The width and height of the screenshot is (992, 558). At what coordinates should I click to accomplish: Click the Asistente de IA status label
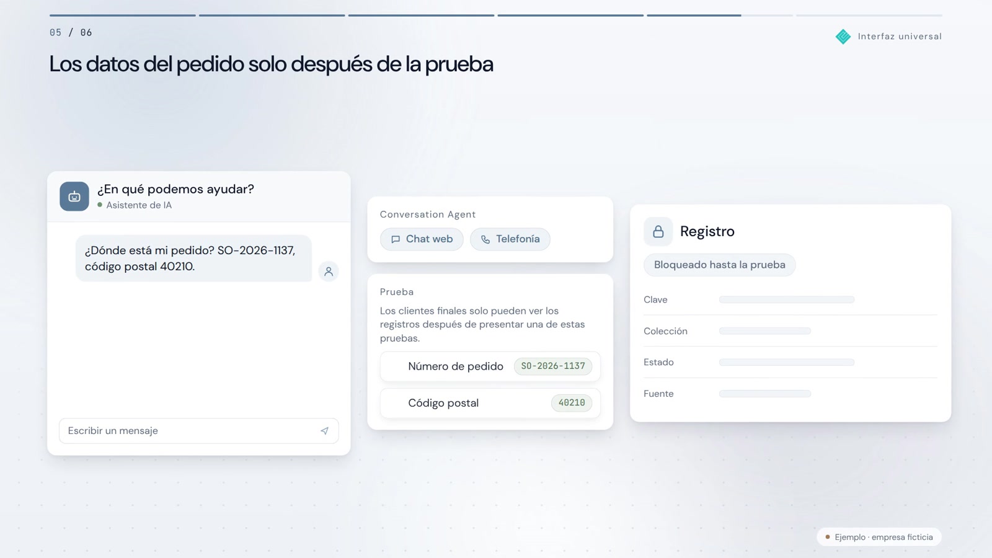139,205
